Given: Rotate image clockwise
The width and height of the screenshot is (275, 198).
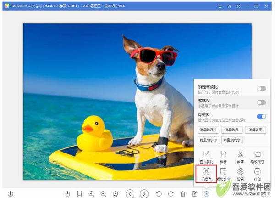Looking at the screenshot, I should pyautogui.click(x=171, y=194).
